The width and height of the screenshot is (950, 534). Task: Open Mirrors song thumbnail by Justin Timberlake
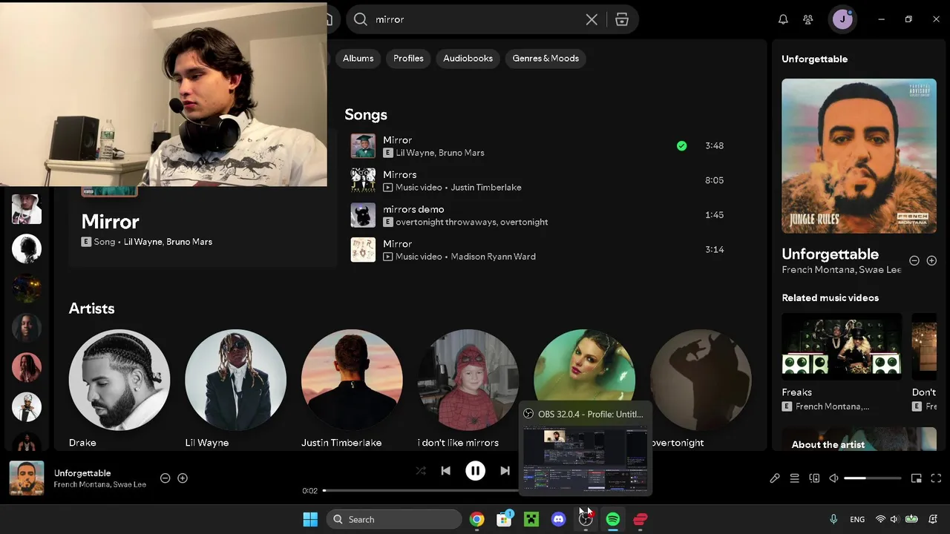click(363, 180)
